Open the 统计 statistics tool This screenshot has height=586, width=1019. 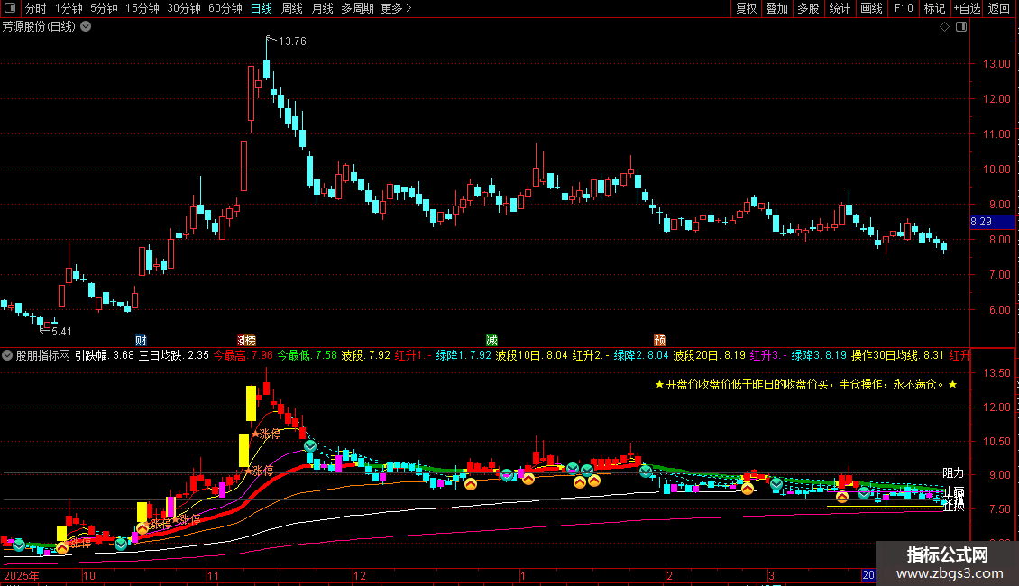click(840, 8)
